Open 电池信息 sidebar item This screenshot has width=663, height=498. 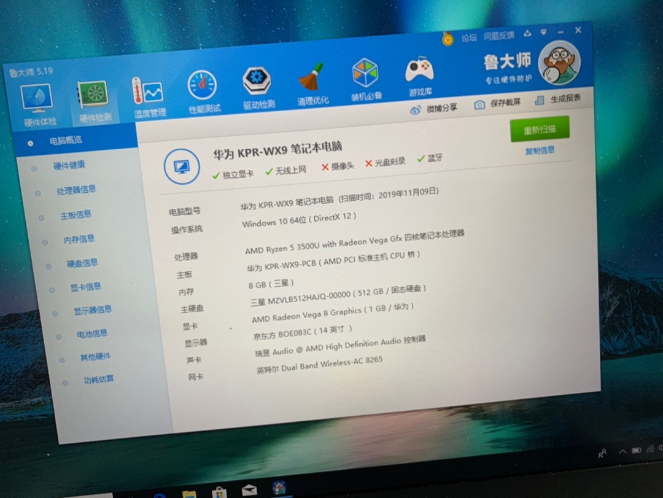pos(92,334)
